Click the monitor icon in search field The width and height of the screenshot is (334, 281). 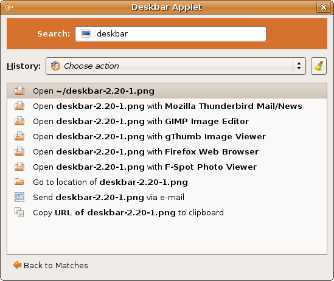pos(86,33)
